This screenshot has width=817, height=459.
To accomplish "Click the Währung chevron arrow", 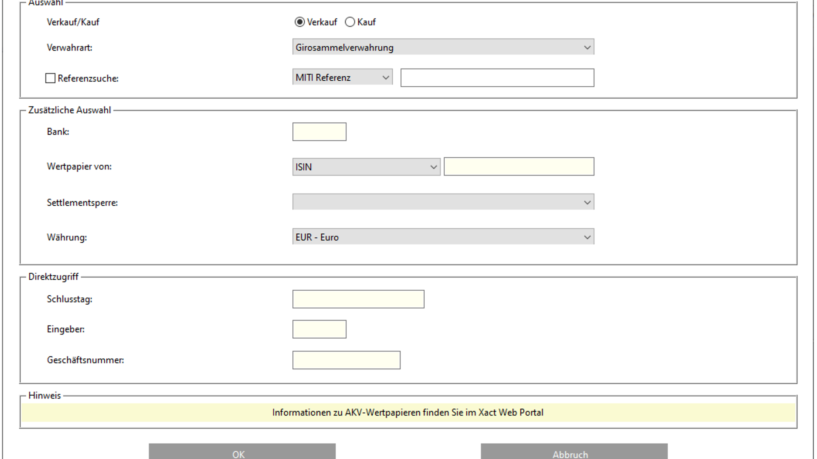I will click(587, 237).
